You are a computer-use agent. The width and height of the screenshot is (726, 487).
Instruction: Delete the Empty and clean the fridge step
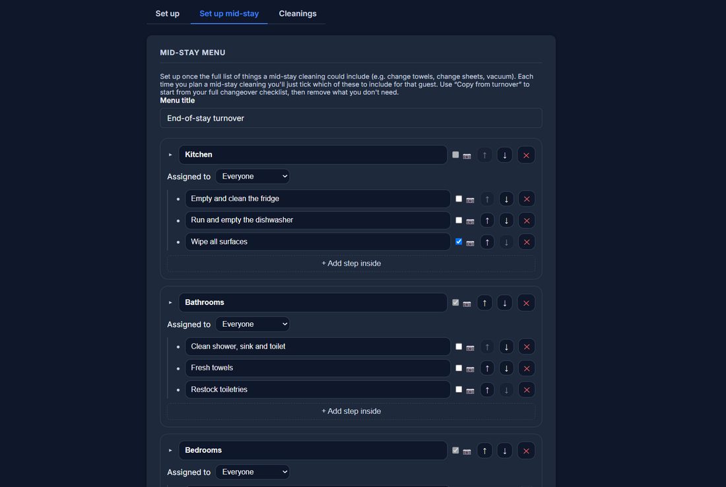pos(527,199)
